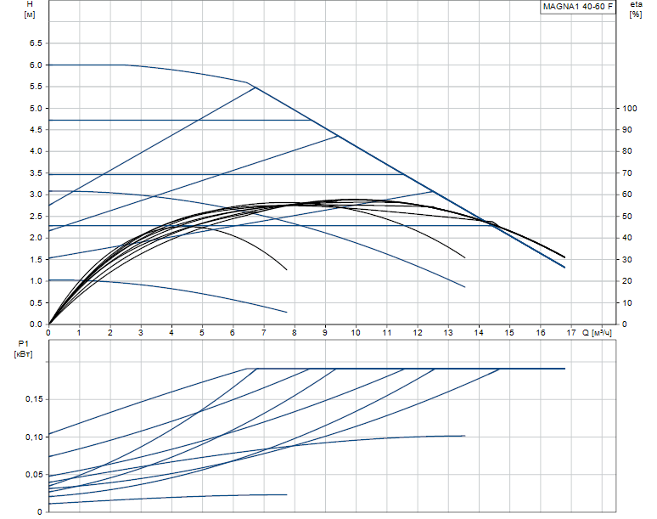Click the 60 tick on the eta axis
Screen dimensions: 657x519
[627, 195]
